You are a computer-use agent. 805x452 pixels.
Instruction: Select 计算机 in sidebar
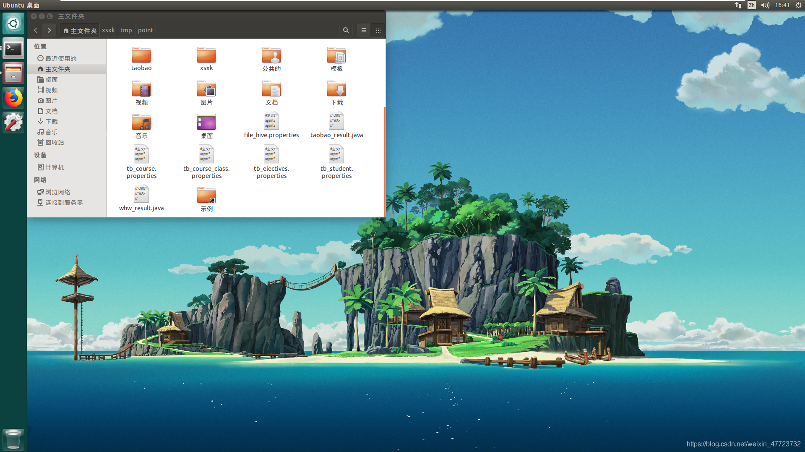(x=67, y=167)
